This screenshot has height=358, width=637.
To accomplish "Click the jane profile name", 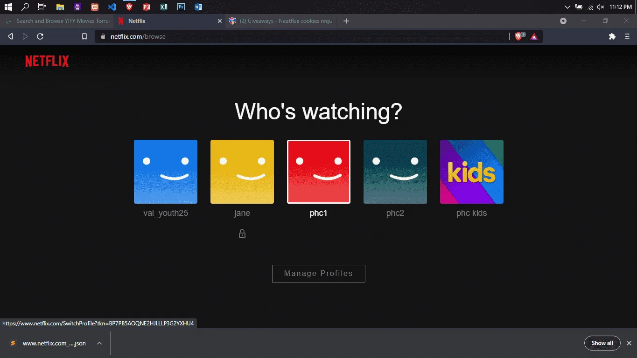I will pos(242,213).
